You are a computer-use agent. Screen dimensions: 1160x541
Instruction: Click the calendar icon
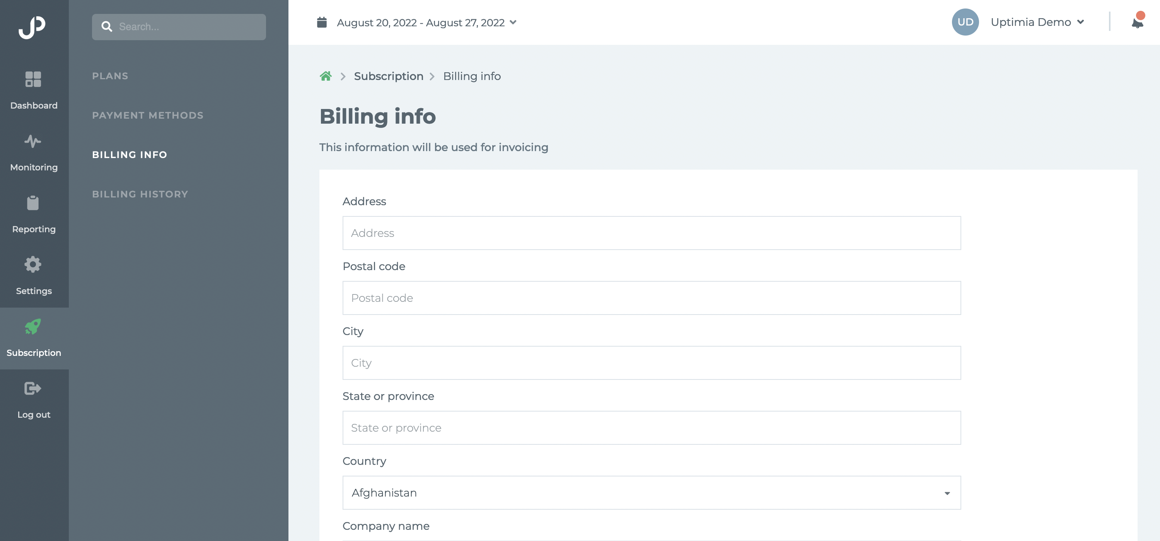pos(322,22)
